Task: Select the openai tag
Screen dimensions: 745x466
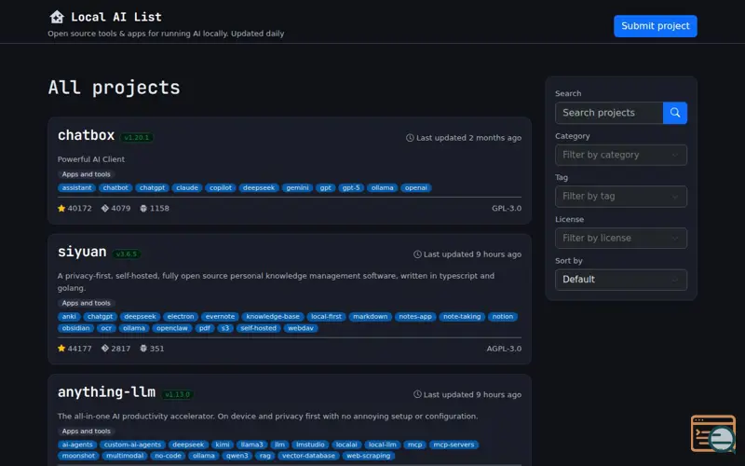Action: [x=415, y=188]
